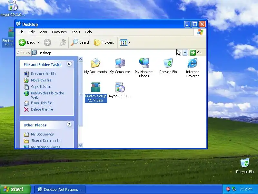Click the red Delete X icon

point(26,110)
